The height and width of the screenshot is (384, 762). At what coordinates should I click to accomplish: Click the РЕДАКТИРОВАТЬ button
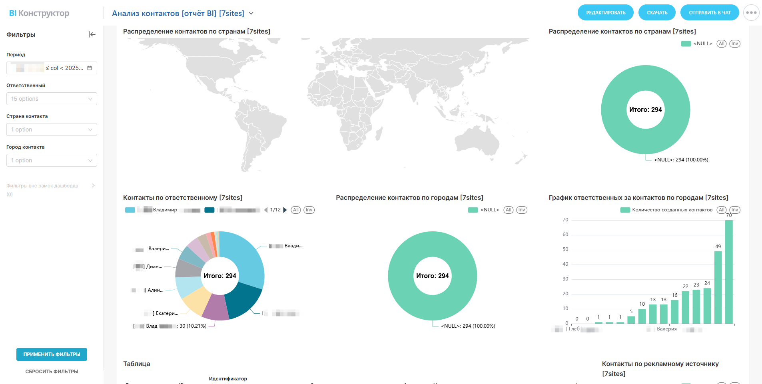pyautogui.click(x=606, y=12)
